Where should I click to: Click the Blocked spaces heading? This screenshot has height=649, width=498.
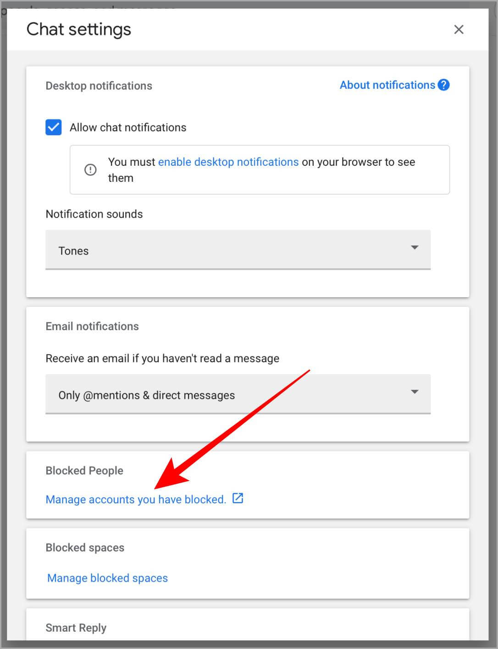coord(85,547)
